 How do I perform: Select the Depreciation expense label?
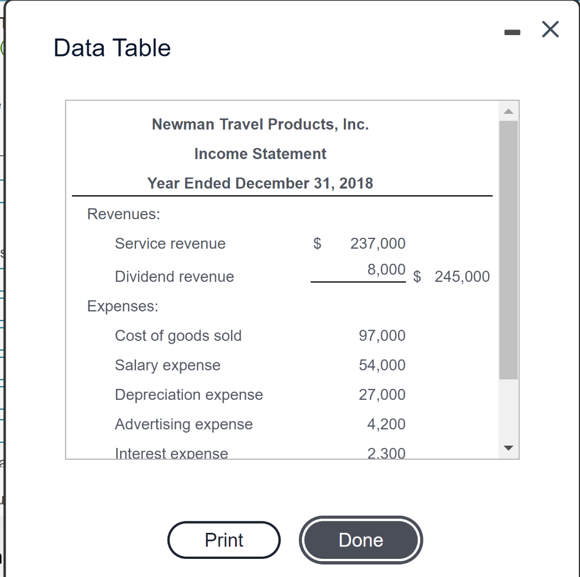(189, 395)
